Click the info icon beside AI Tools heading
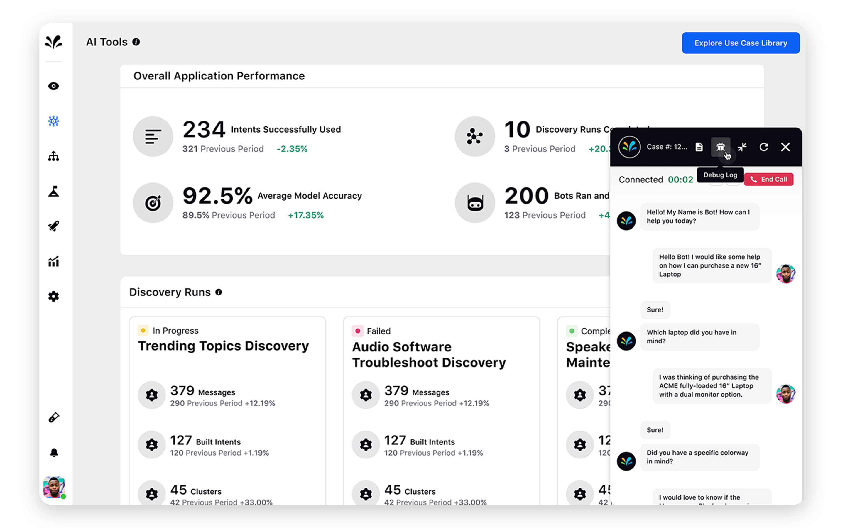The height and width of the screenshot is (528, 845). 136,42
